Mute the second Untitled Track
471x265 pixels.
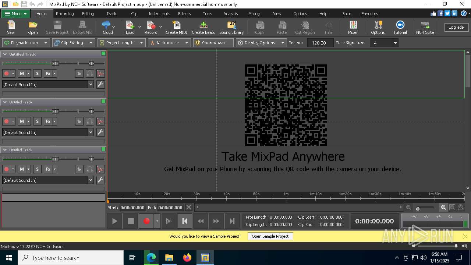pos(22,121)
